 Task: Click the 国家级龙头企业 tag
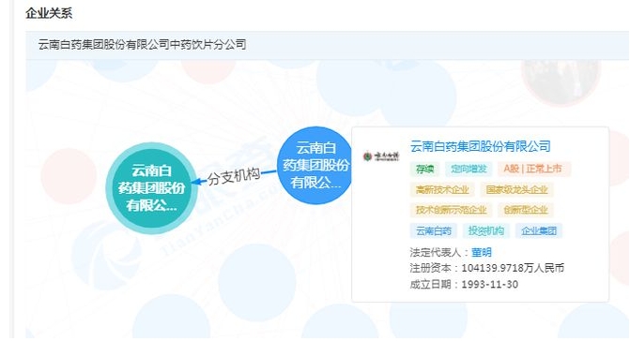click(x=516, y=189)
